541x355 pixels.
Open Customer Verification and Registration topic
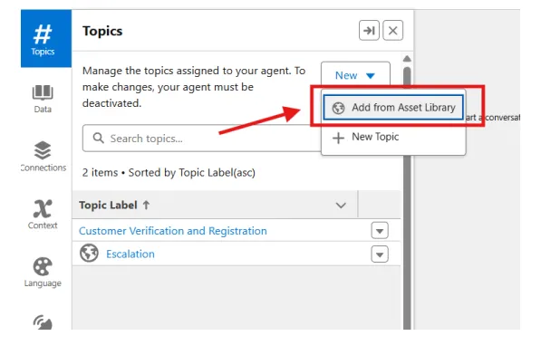(173, 231)
